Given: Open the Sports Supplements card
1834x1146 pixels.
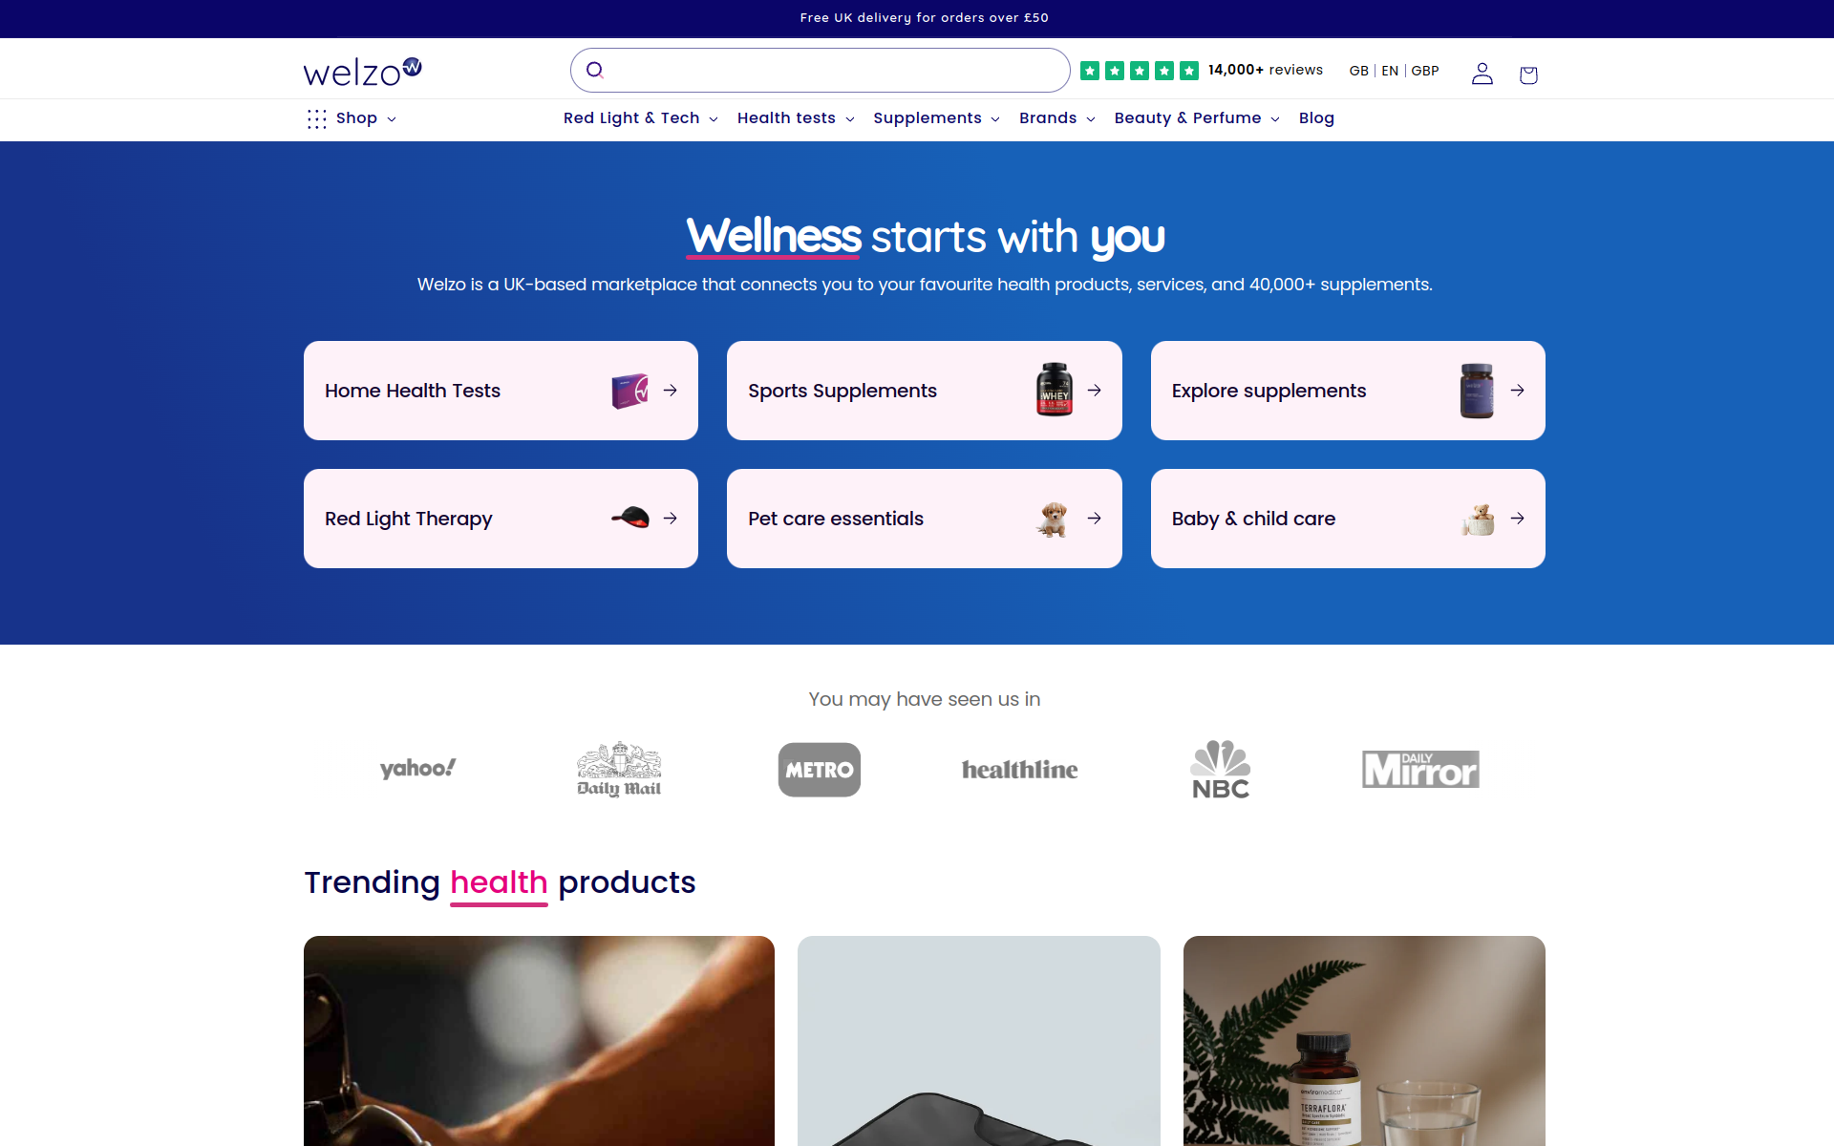Looking at the screenshot, I should 924,391.
